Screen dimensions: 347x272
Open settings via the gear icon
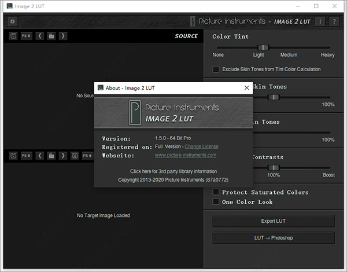pyautogui.click(x=12, y=21)
